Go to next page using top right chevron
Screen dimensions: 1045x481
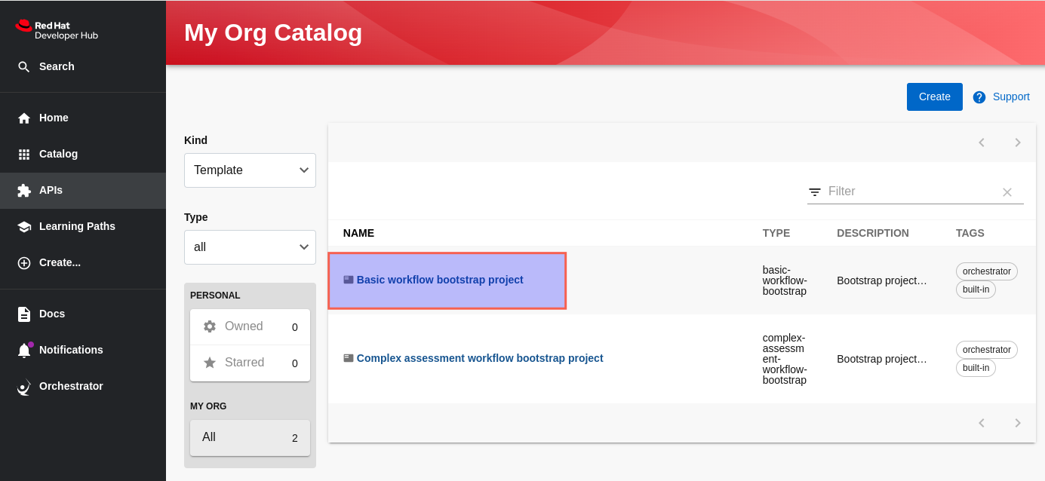[1018, 142]
